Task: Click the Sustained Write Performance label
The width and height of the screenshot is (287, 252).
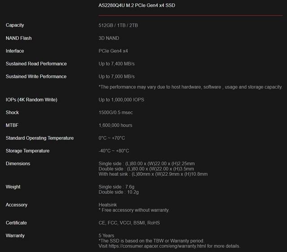Action: (x=36, y=76)
